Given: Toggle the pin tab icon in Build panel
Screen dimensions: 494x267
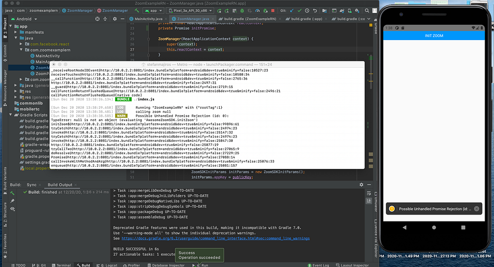Looking at the screenshot, I should [12, 201].
